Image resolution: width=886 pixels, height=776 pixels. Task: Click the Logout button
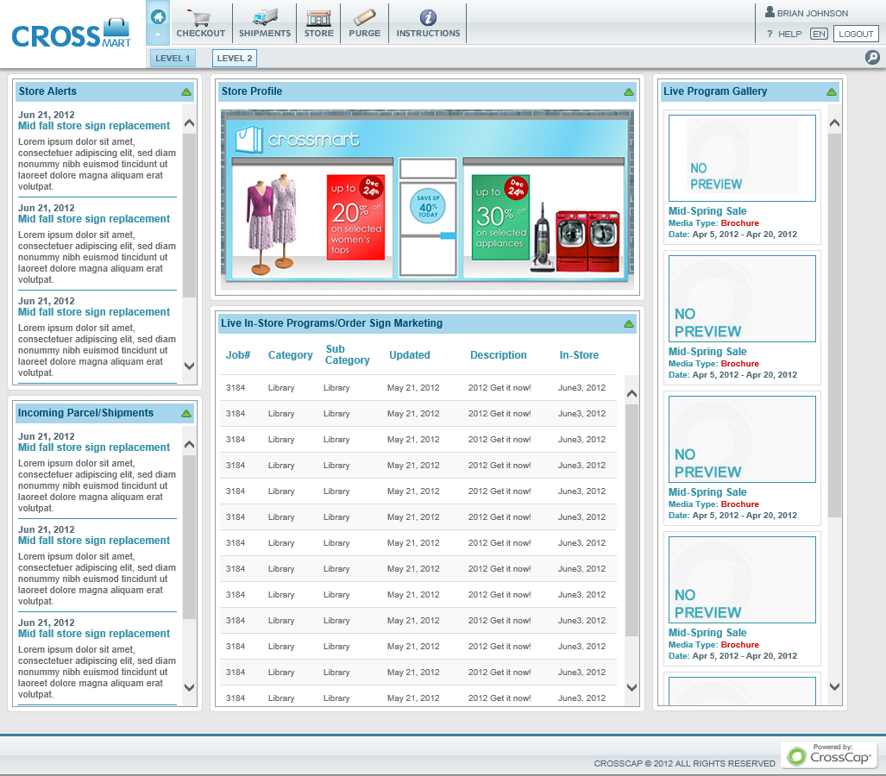[856, 34]
